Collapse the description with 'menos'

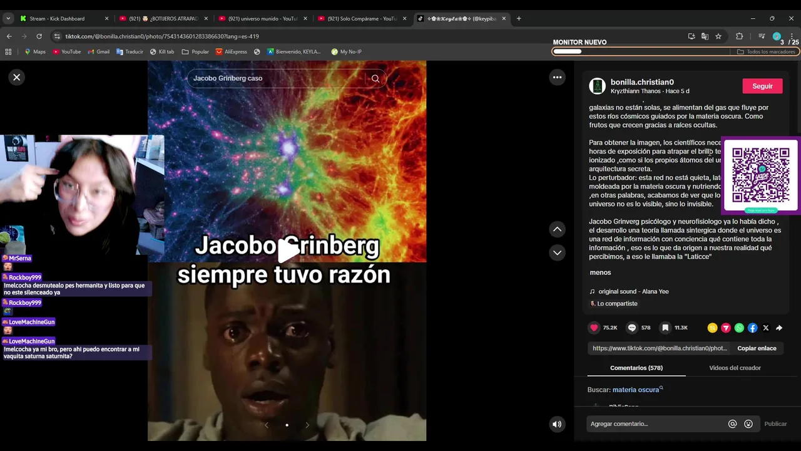coord(600,272)
